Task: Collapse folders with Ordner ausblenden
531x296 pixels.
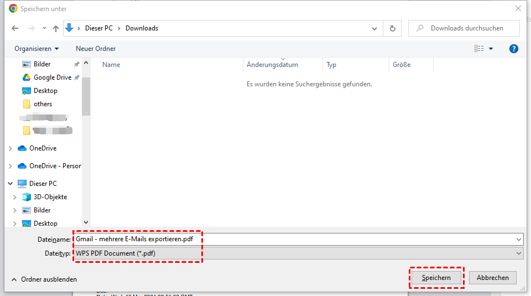Action: [x=44, y=279]
